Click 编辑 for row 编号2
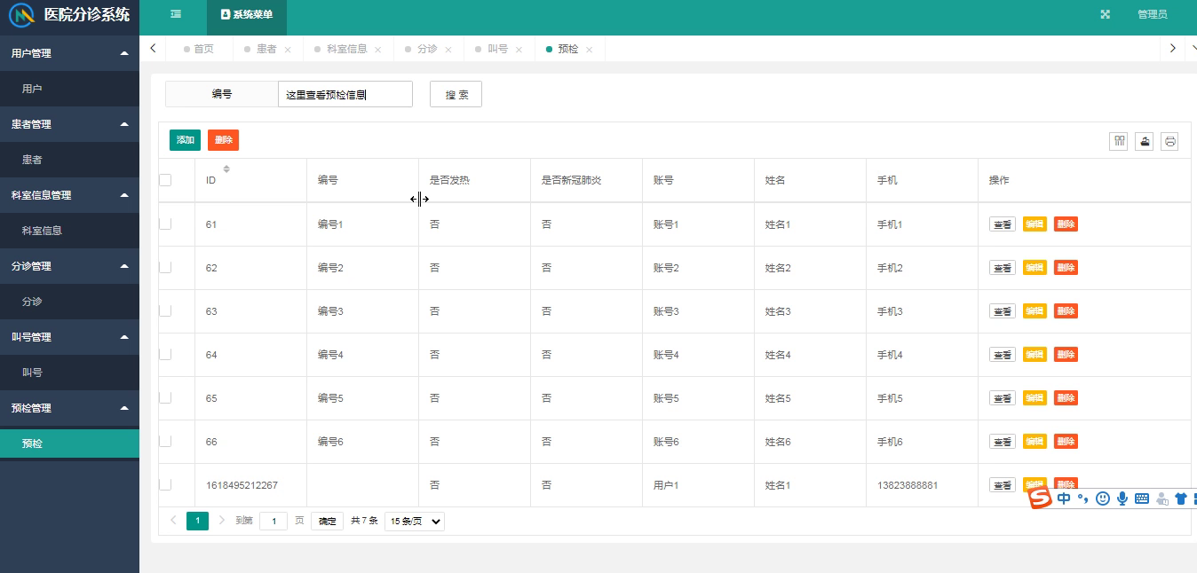Viewport: 1197px width, 573px height. pyautogui.click(x=1034, y=268)
